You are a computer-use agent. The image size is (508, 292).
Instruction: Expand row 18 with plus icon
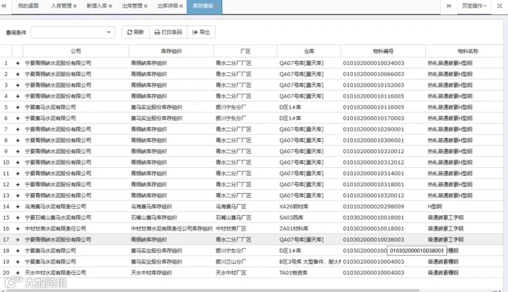17,251
